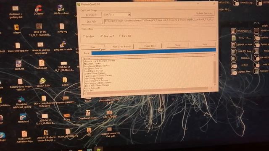Click the DiskCheck button
The width and height of the screenshot is (269, 151).
(x=92, y=15)
